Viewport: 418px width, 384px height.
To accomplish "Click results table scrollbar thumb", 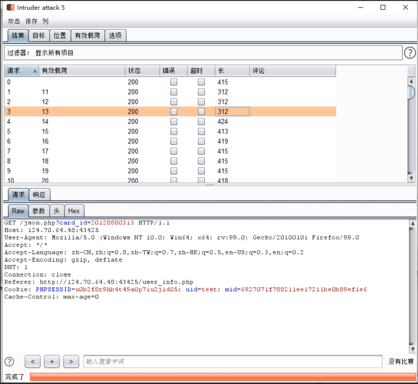I will click(411, 92).
